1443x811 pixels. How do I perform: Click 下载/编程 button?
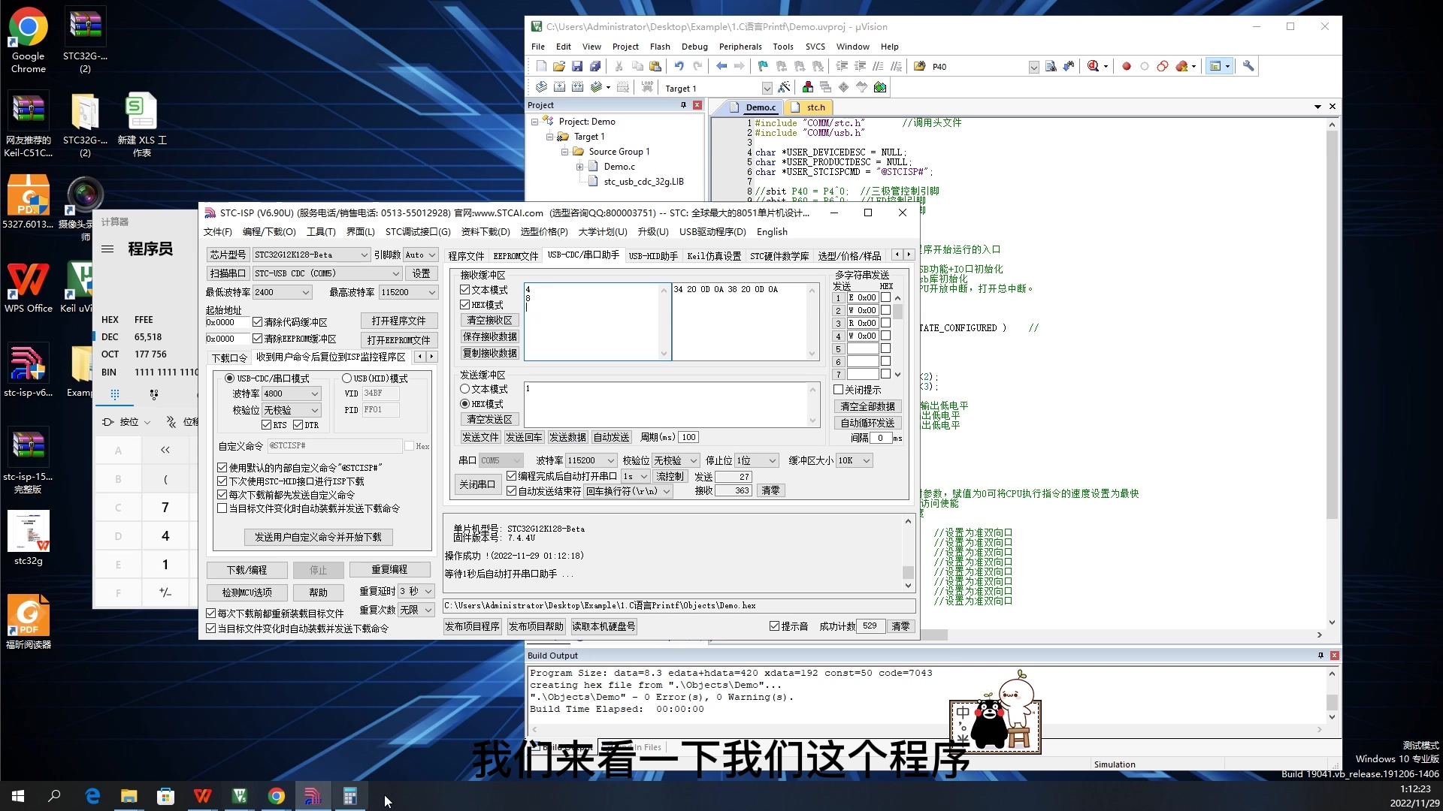click(x=247, y=570)
